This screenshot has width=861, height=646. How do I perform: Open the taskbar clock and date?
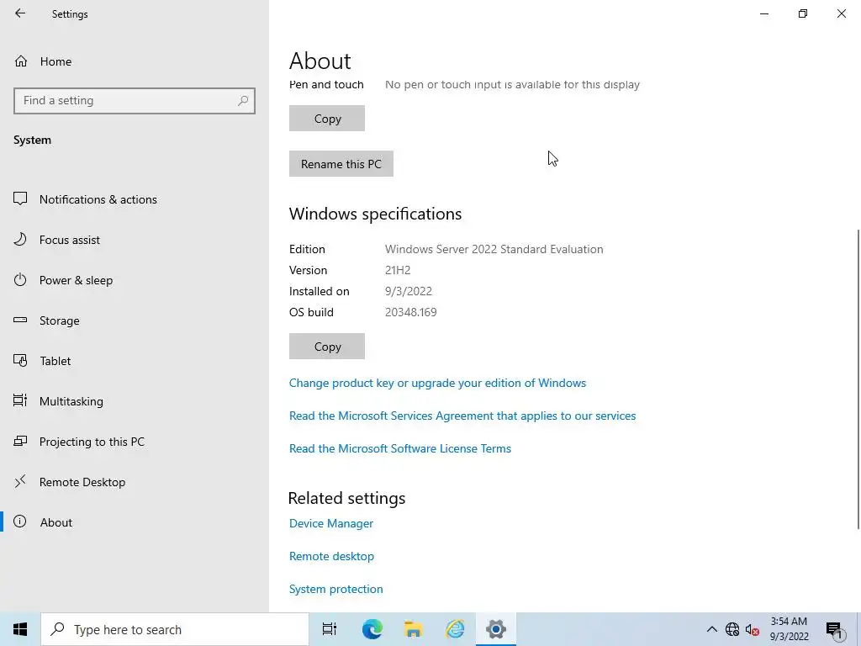click(789, 629)
